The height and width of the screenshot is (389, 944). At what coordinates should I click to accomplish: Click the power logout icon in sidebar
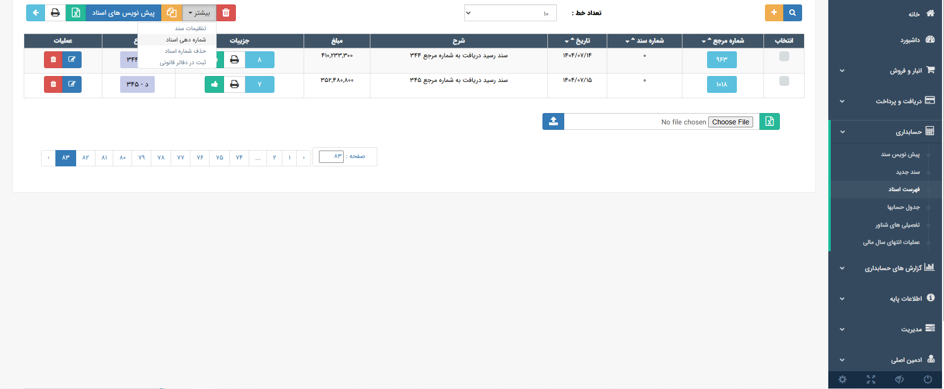point(928,379)
